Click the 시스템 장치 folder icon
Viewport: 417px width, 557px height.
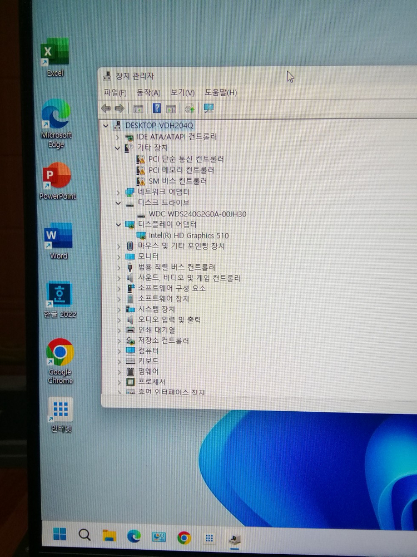click(x=131, y=309)
